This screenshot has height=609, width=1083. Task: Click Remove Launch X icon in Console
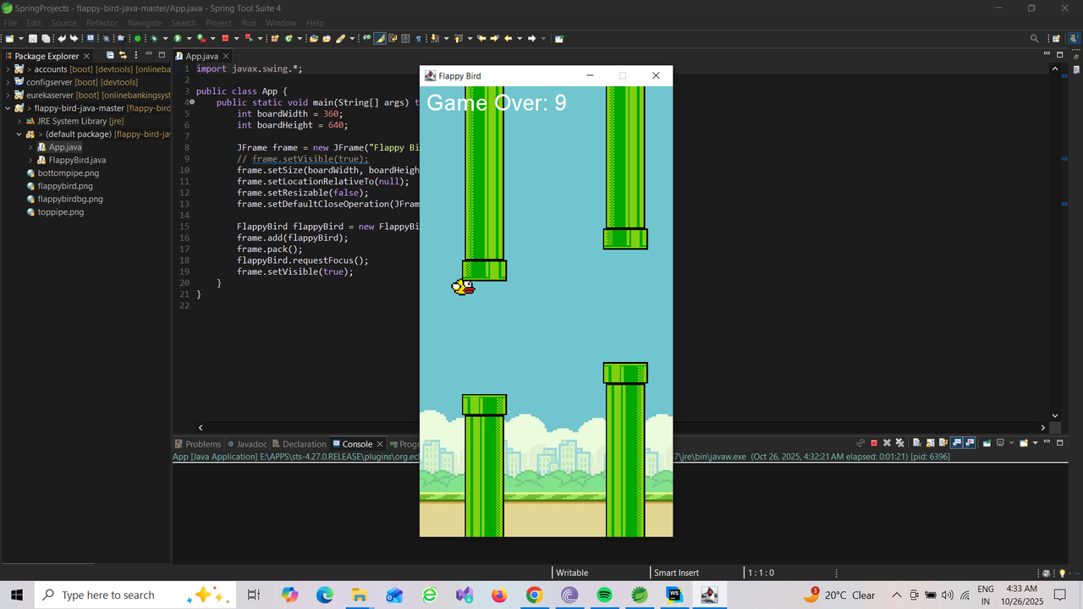[887, 443]
